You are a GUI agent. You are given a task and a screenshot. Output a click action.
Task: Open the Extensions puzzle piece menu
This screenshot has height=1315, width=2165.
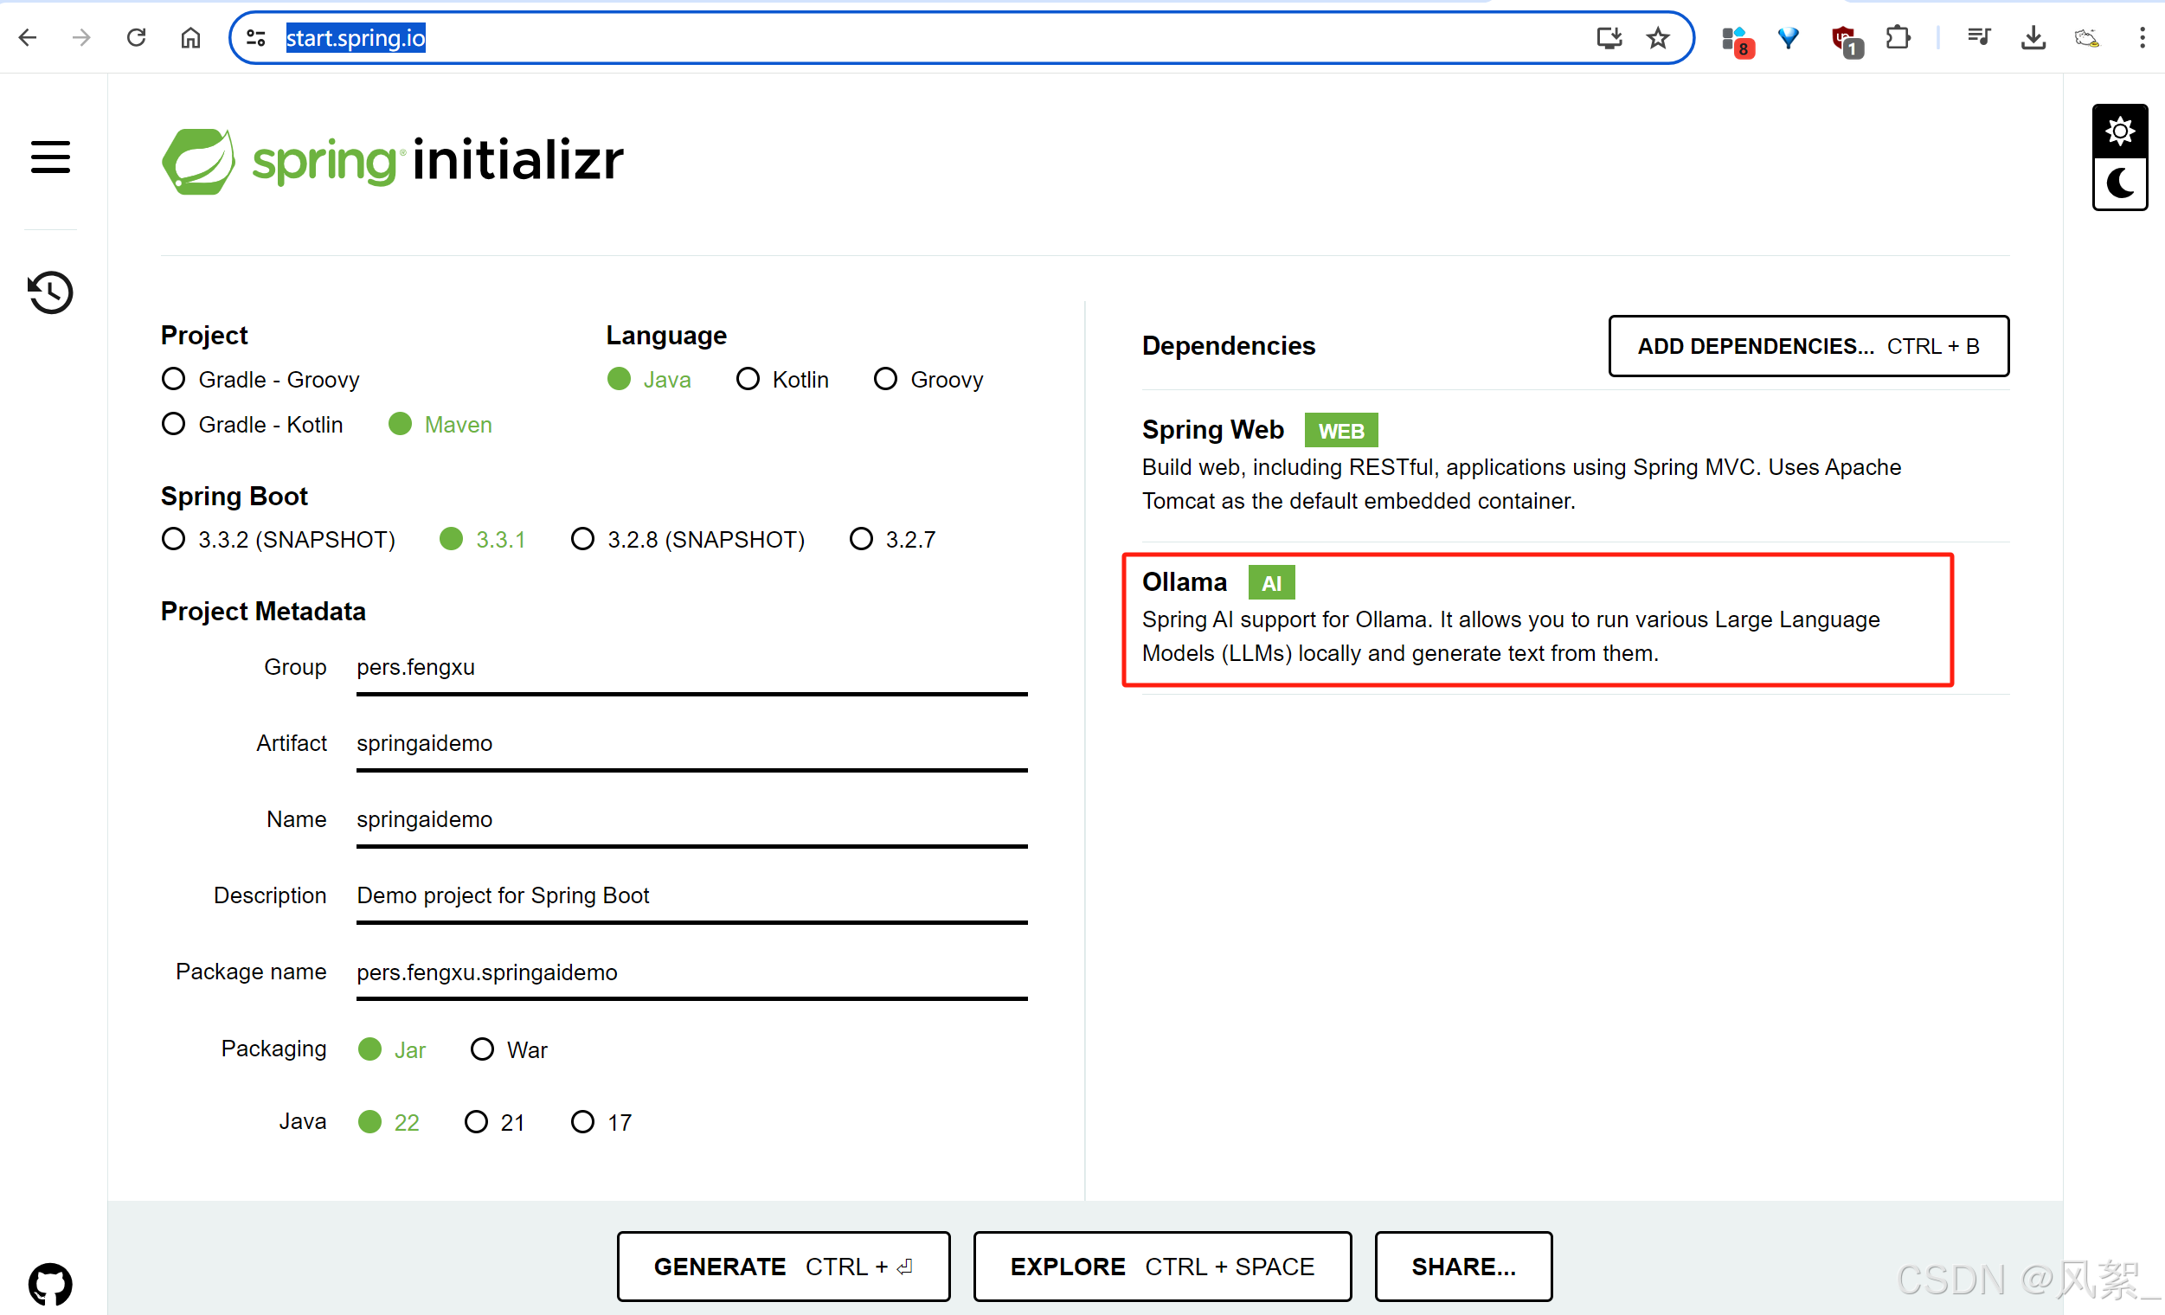[1898, 38]
